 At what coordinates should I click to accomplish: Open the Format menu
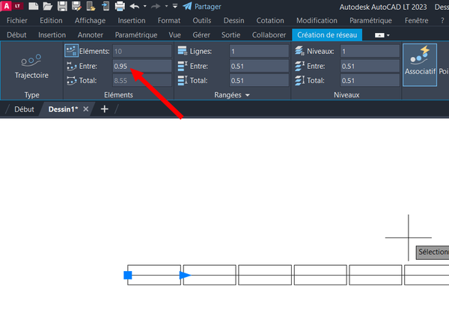click(x=169, y=21)
